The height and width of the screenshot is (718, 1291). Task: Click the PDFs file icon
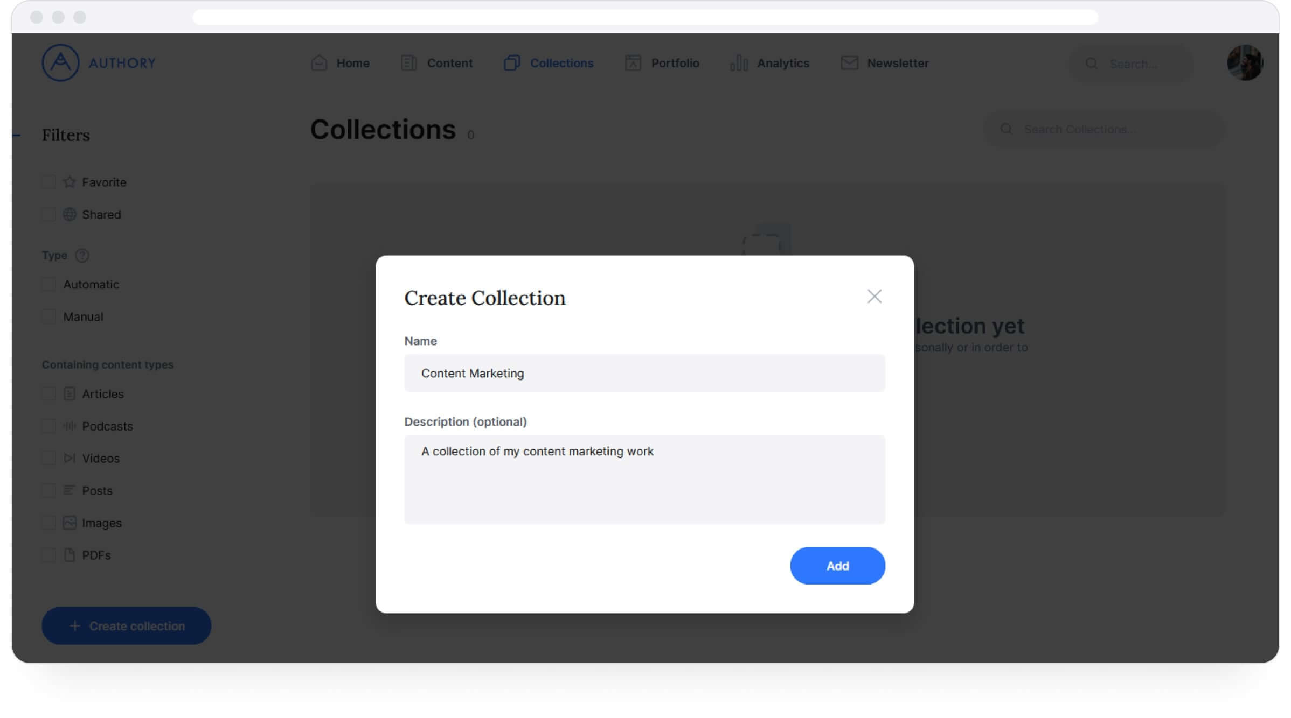pyautogui.click(x=70, y=555)
